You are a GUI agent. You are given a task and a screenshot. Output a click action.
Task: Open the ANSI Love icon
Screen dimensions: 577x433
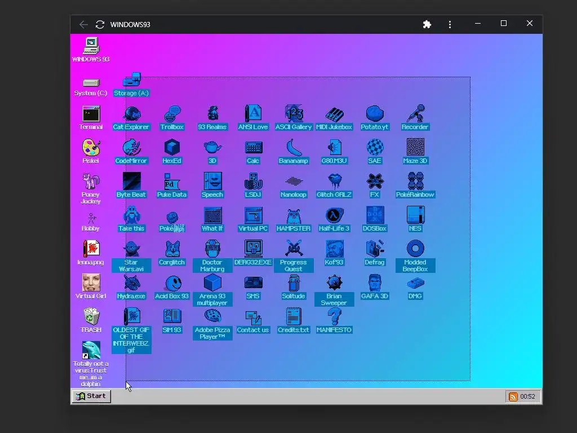[x=253, y=114]
